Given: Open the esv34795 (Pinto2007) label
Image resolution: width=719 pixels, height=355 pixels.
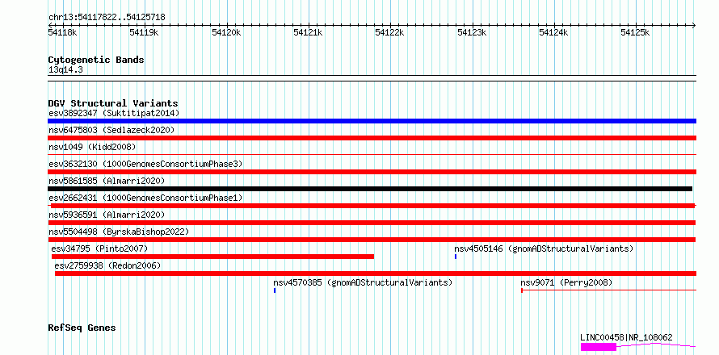Looking at the screenshot, I should coord(99,248).
